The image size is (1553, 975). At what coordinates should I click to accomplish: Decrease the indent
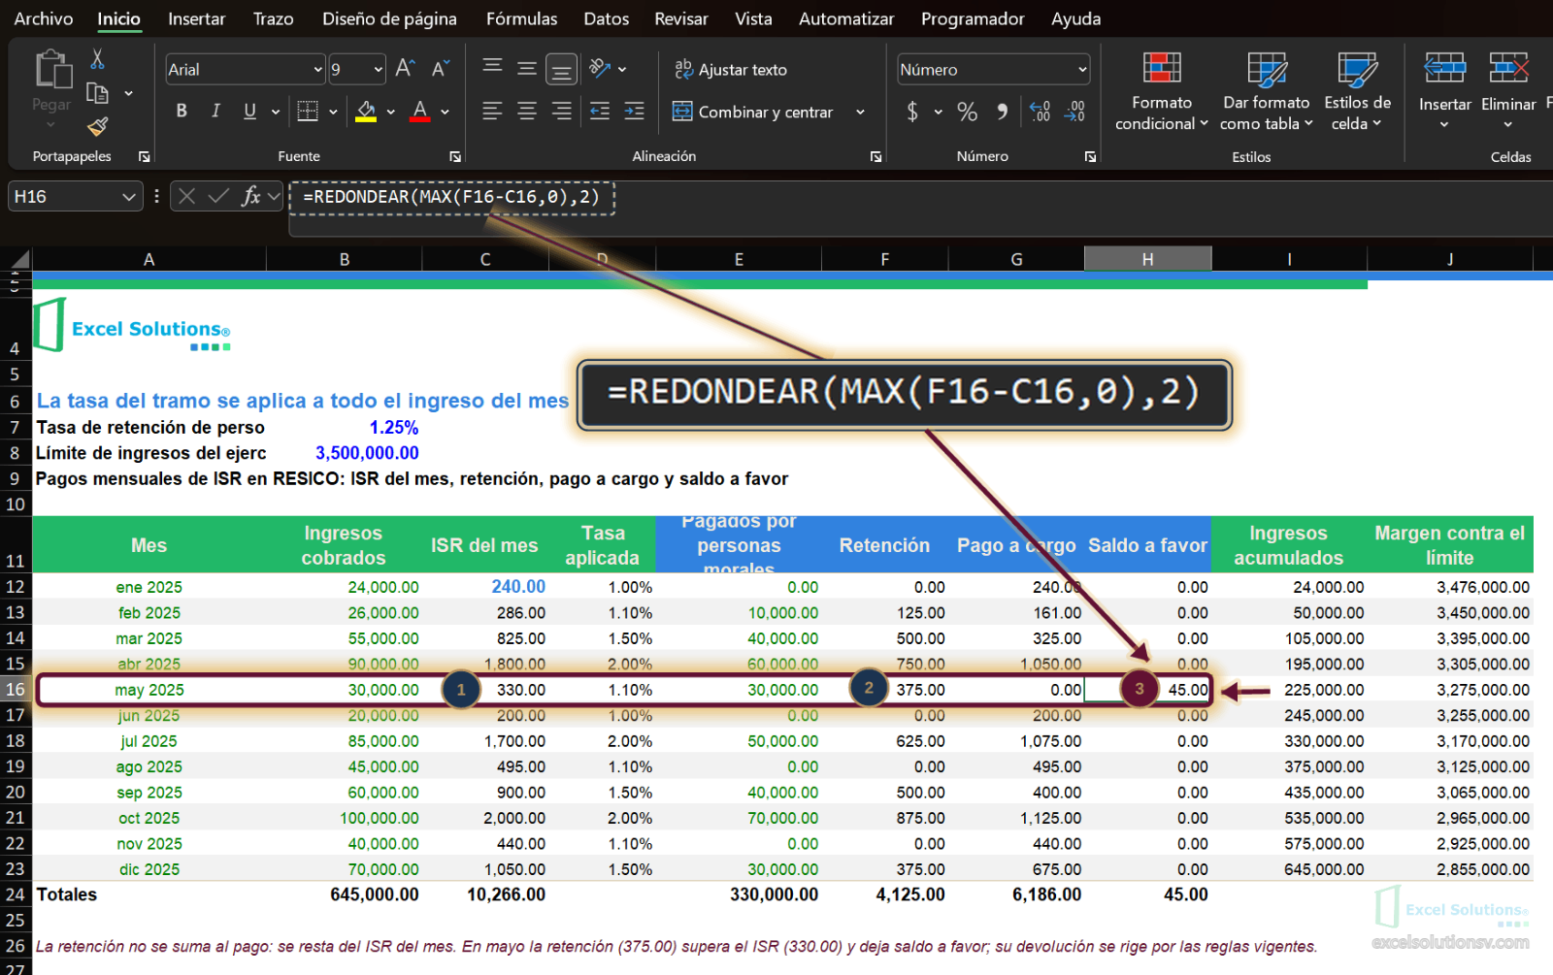point(600,111)
